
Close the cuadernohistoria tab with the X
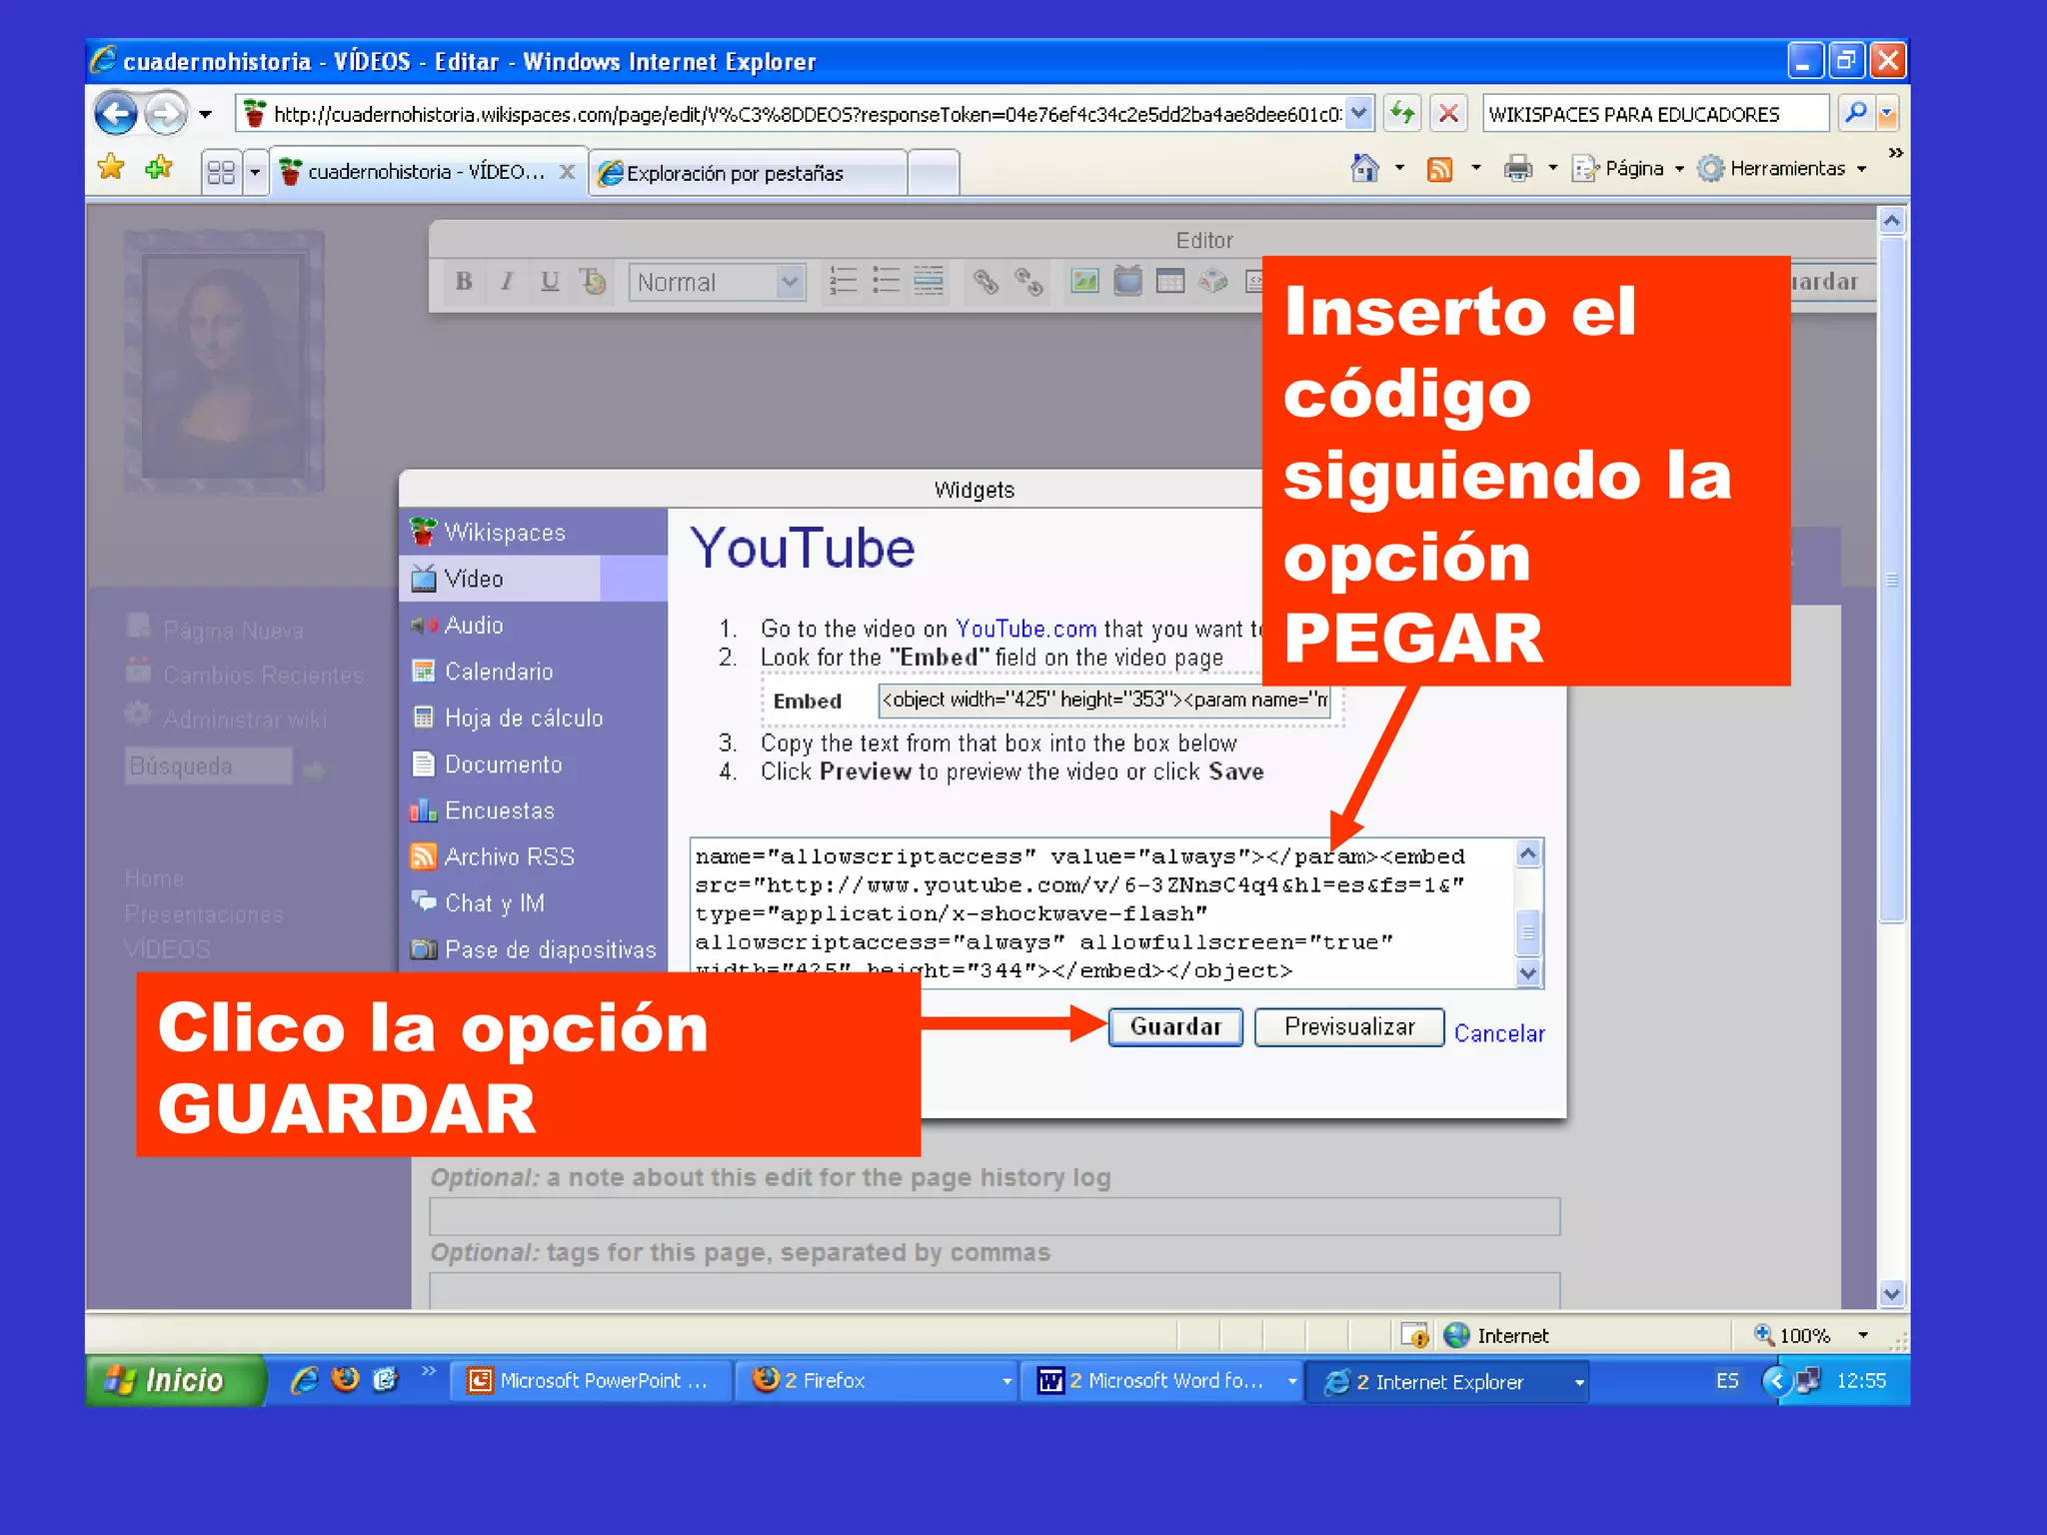click(567, 171)
